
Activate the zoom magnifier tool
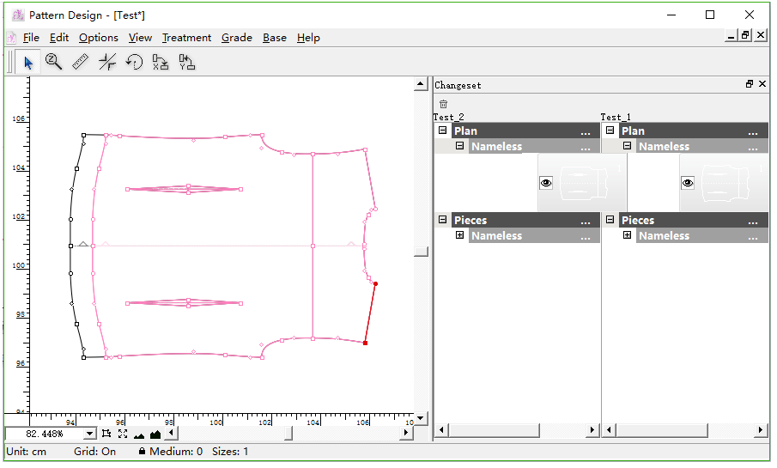tap(53, 62)
